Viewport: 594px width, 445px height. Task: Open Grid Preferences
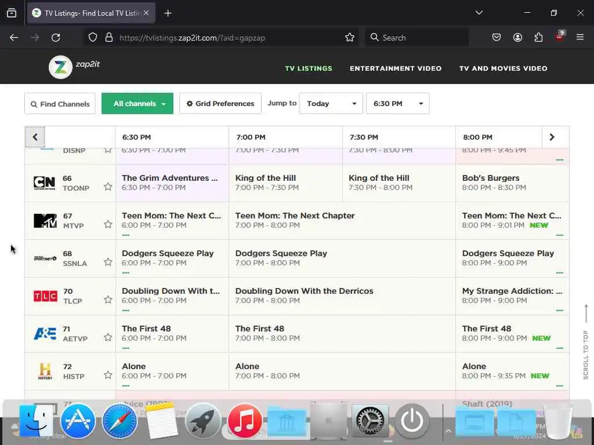coord(220,103)
